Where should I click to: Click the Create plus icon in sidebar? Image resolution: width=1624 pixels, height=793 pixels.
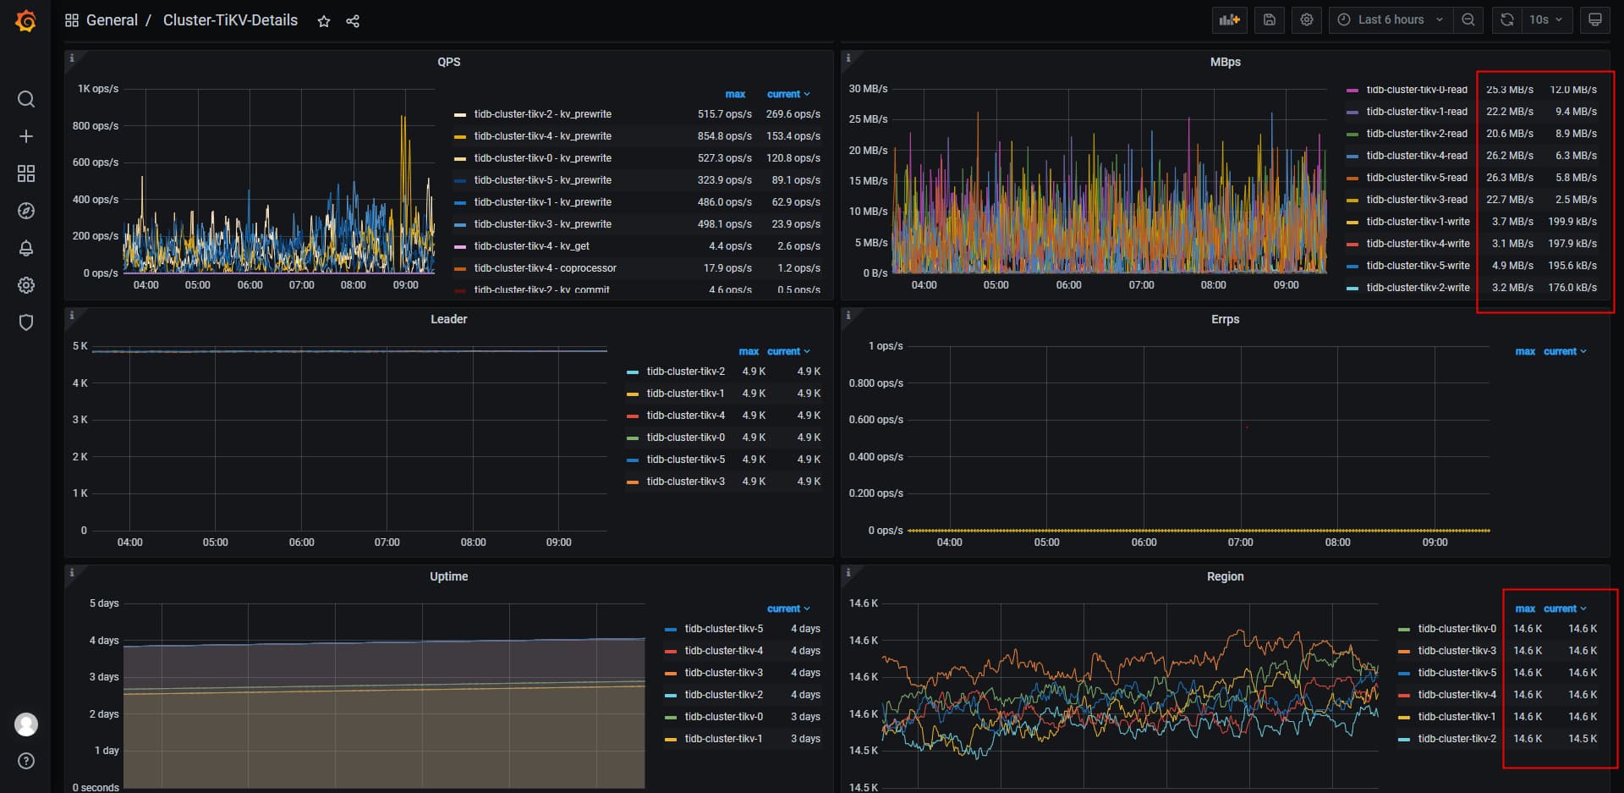pyautogui.click(x=26, y=136)
